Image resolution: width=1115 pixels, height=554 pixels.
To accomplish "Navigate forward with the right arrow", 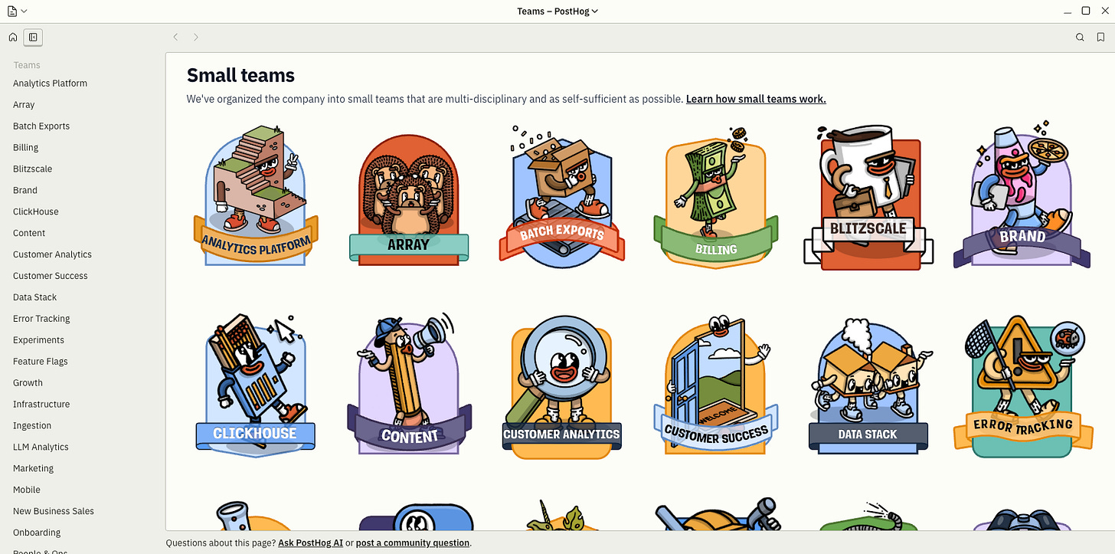I will [196, 37].
